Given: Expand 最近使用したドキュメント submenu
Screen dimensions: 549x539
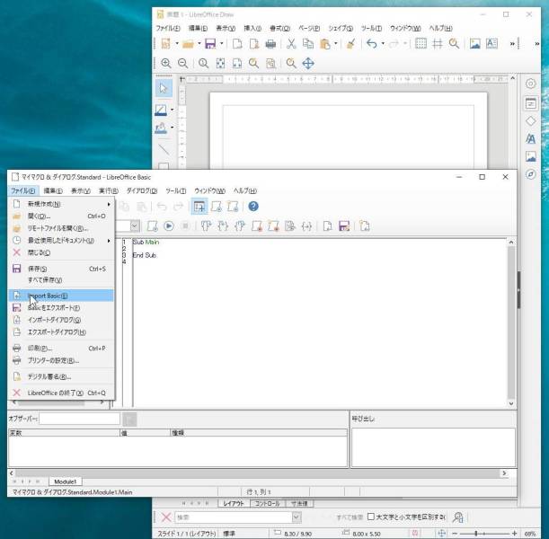Looking at the screenshot, I should coord(61,241).
